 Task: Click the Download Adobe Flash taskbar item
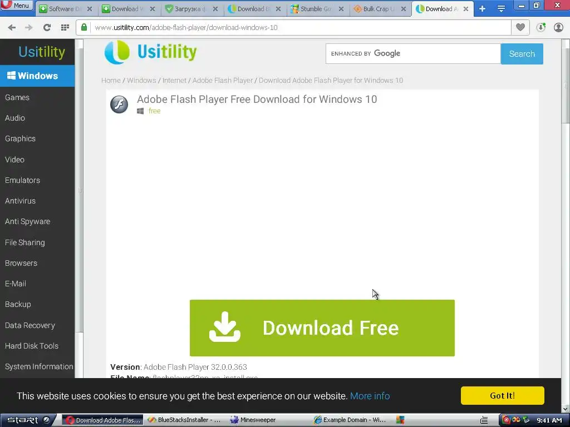(102, 420)
